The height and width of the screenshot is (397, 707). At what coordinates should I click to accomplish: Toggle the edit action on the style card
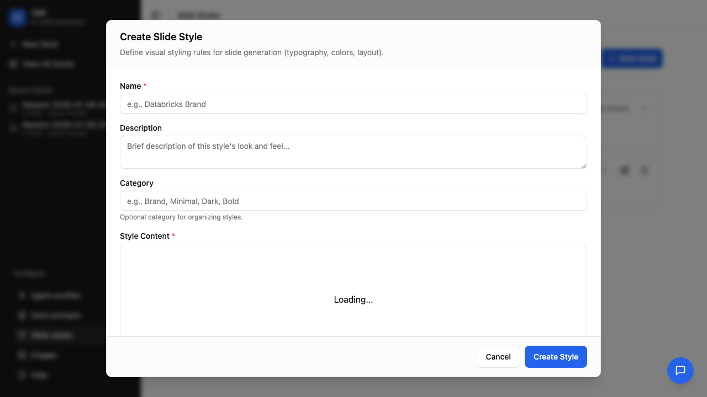[625, 170]
